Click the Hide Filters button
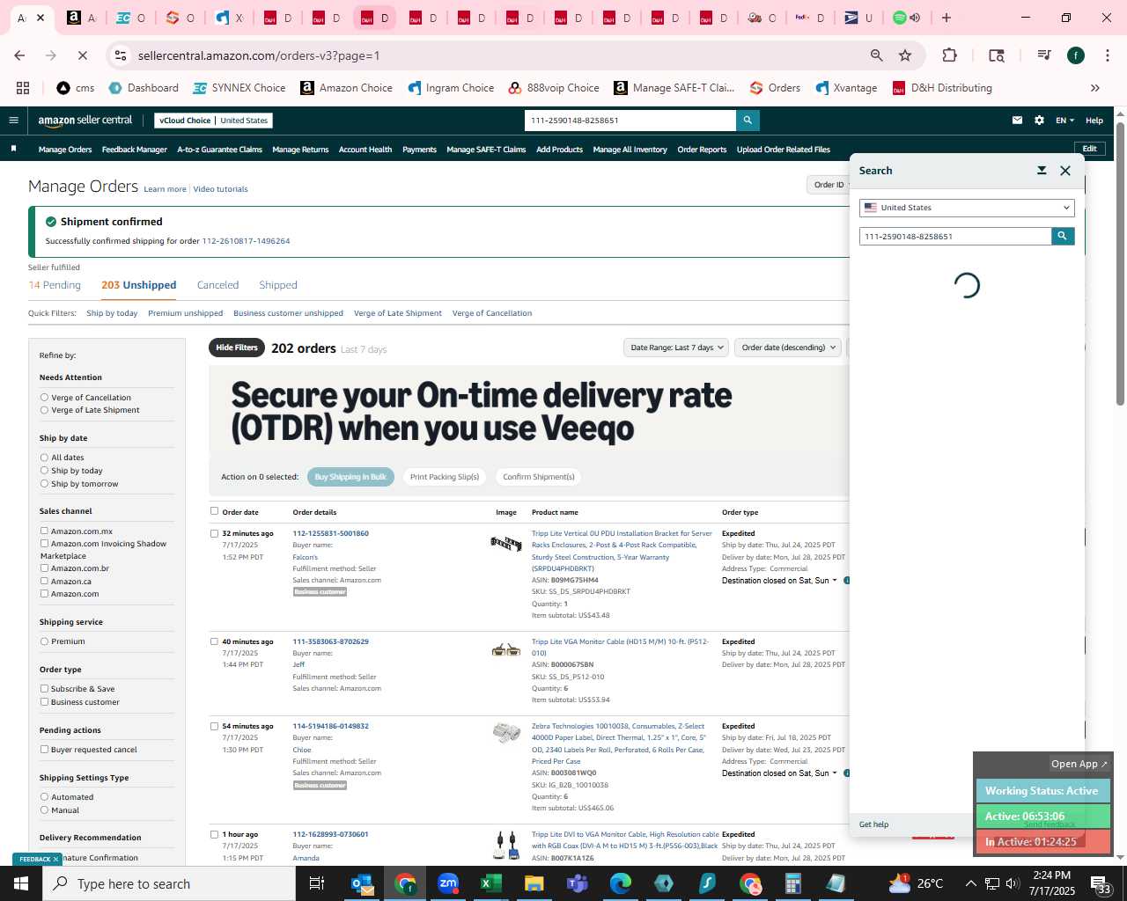The image size is (1127, 901). [x=237, y=348]
